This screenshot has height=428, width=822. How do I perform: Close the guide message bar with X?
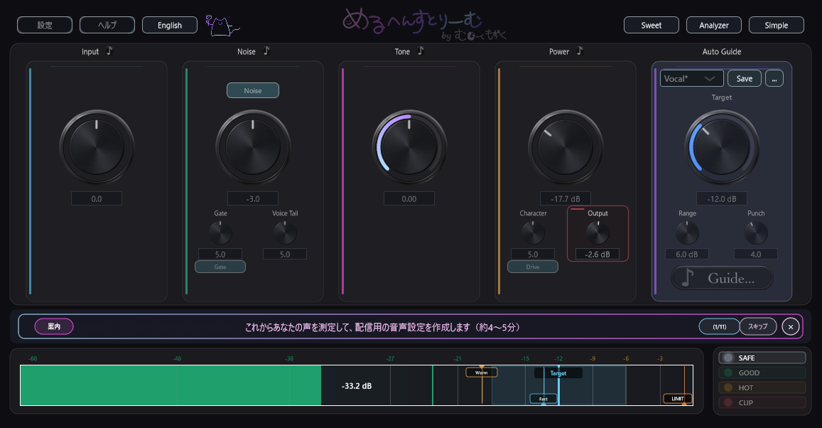[x=791, y=327]
